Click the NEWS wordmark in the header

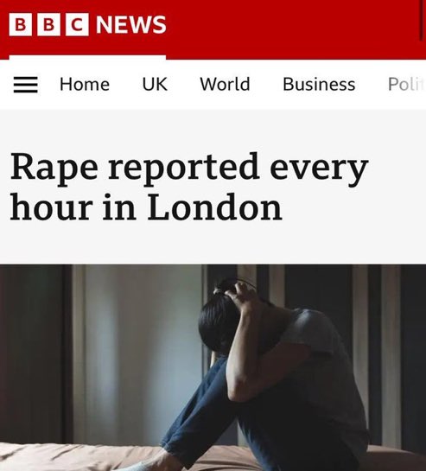tap(131, 24)
